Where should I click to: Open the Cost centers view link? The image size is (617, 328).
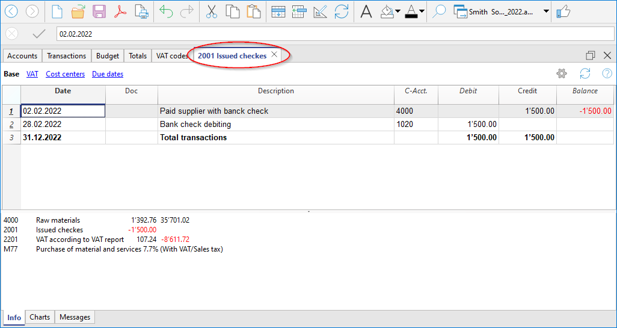pyautogui.click(x=65, y=74)
